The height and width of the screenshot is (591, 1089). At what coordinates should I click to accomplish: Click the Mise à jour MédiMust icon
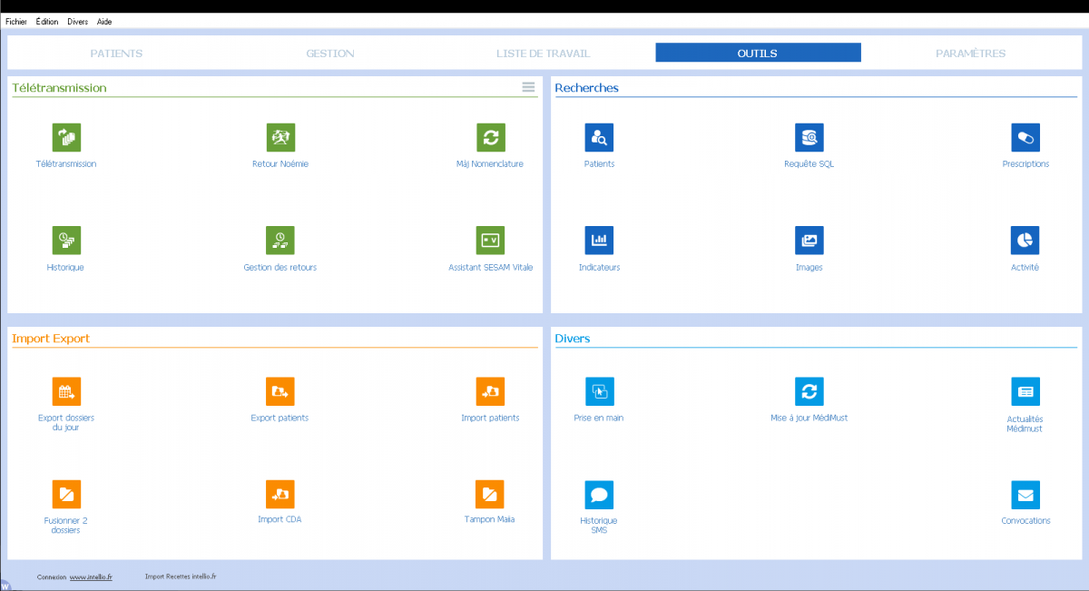coord(809,391)
